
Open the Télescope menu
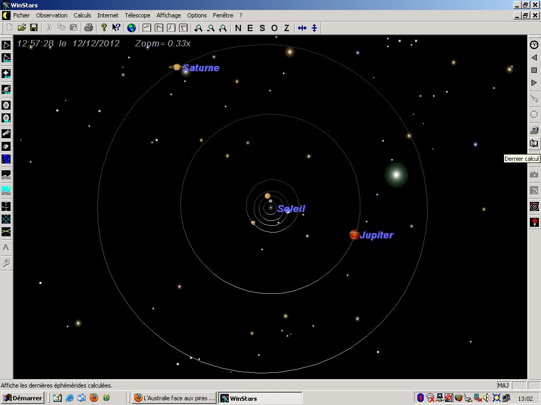click(x=137, y=15)
